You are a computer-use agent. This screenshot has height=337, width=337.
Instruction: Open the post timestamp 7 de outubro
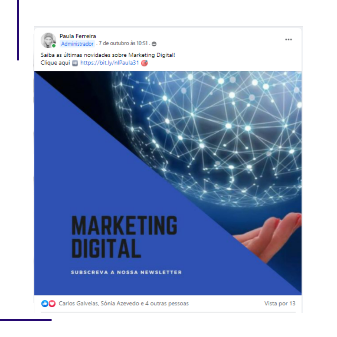click(123, 43)
